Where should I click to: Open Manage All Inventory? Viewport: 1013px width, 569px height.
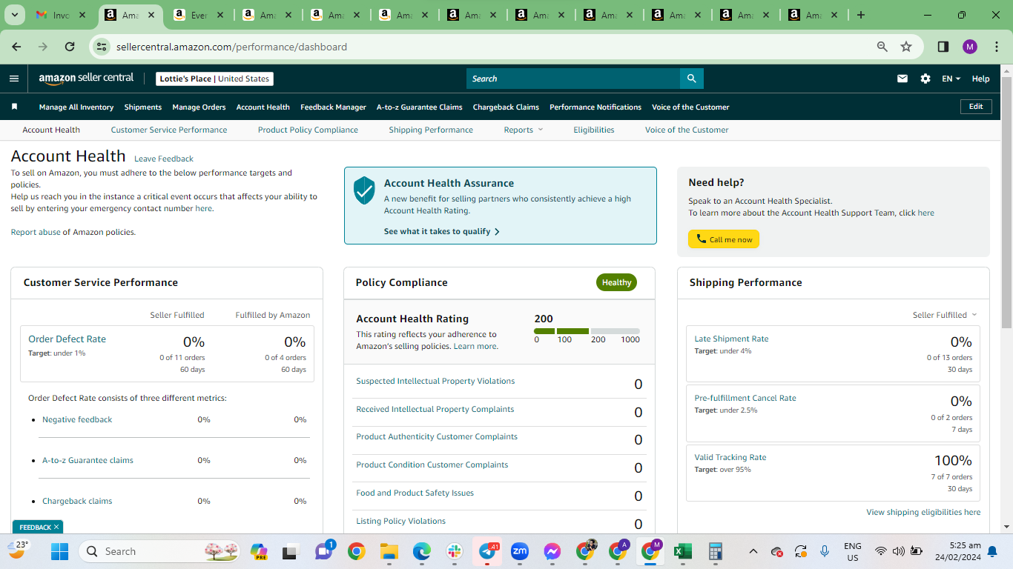76,107
